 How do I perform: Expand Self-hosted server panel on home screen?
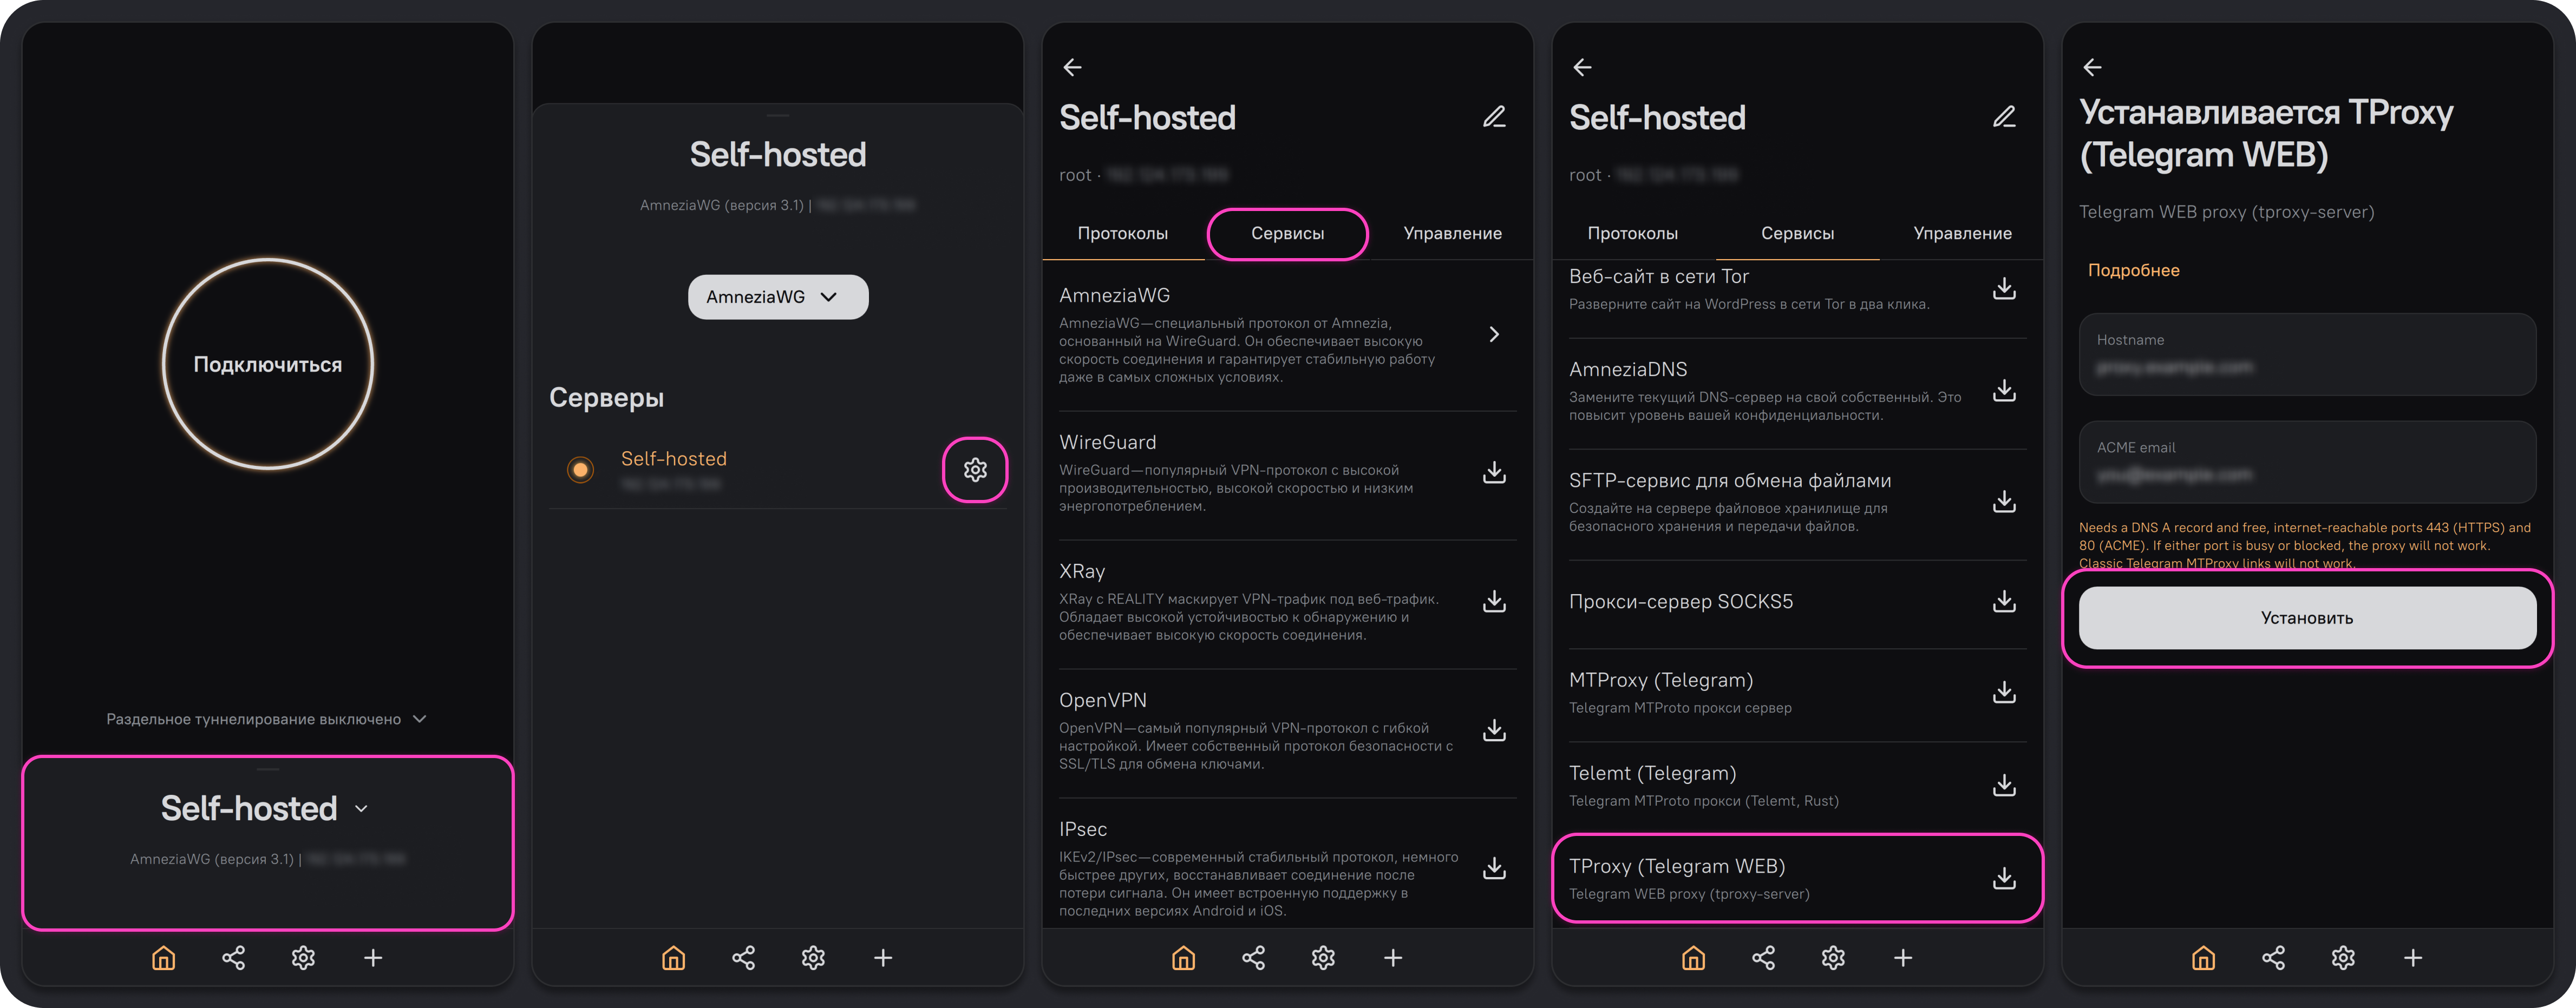267,843
